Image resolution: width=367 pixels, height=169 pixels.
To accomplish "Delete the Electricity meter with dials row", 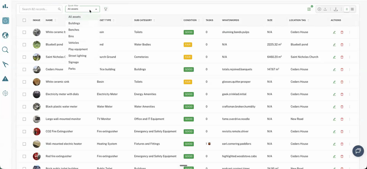I will (342, 94).
